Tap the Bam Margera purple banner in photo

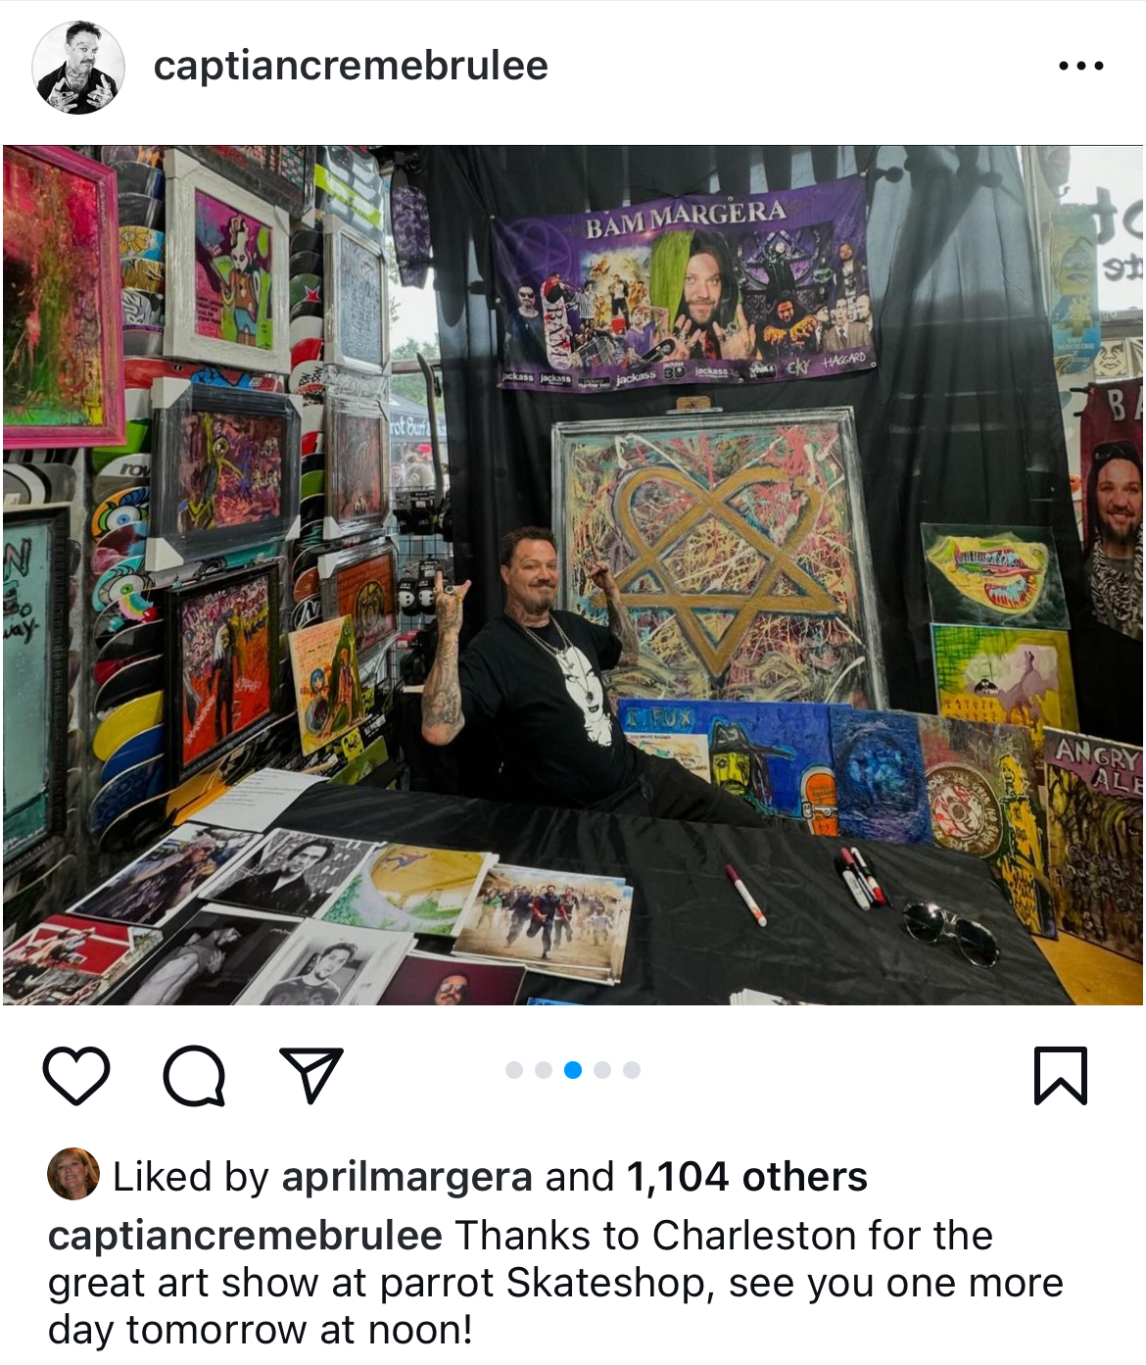pyautogui.click(x=683, y=285)
